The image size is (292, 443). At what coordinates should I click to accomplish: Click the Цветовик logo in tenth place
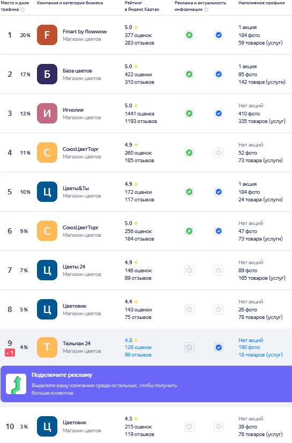click(47, 426)
